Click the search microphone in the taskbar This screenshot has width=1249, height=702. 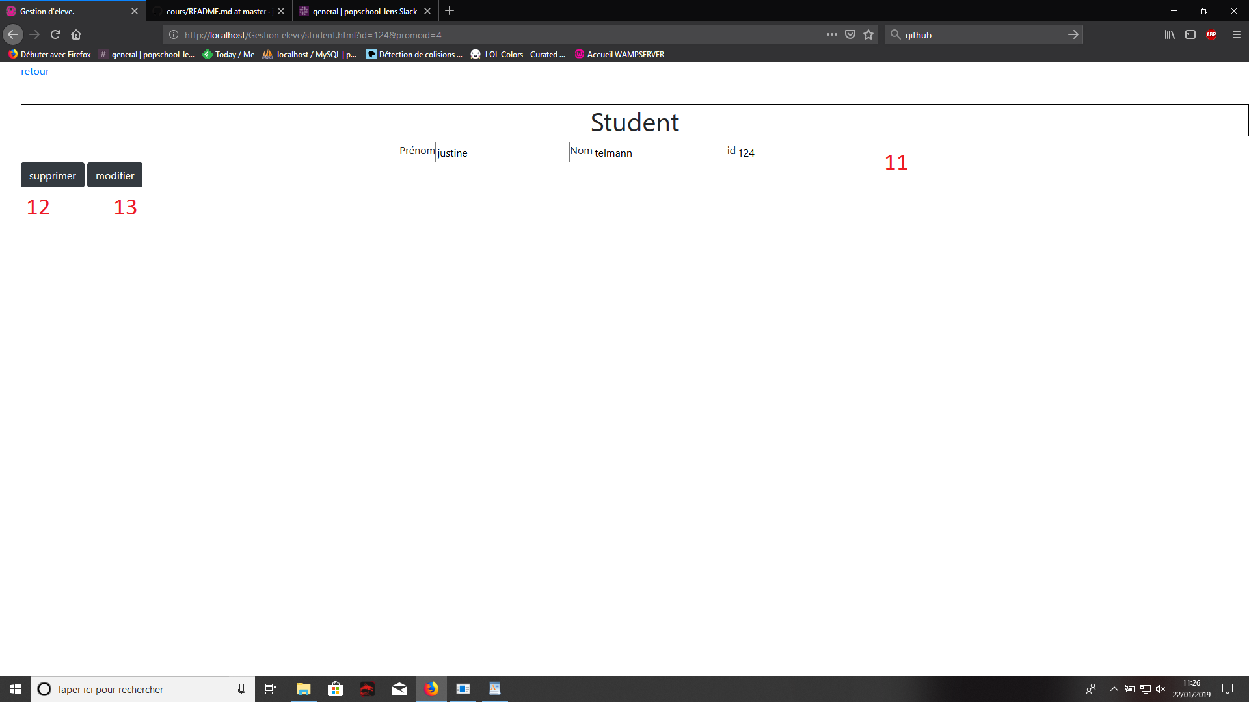[241, 688]
